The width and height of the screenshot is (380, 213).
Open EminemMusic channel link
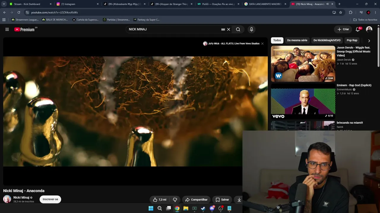(x=344, y=90)
